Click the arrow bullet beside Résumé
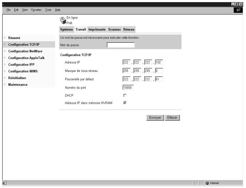This screenshot has width=246, height=188. (5, 38)
